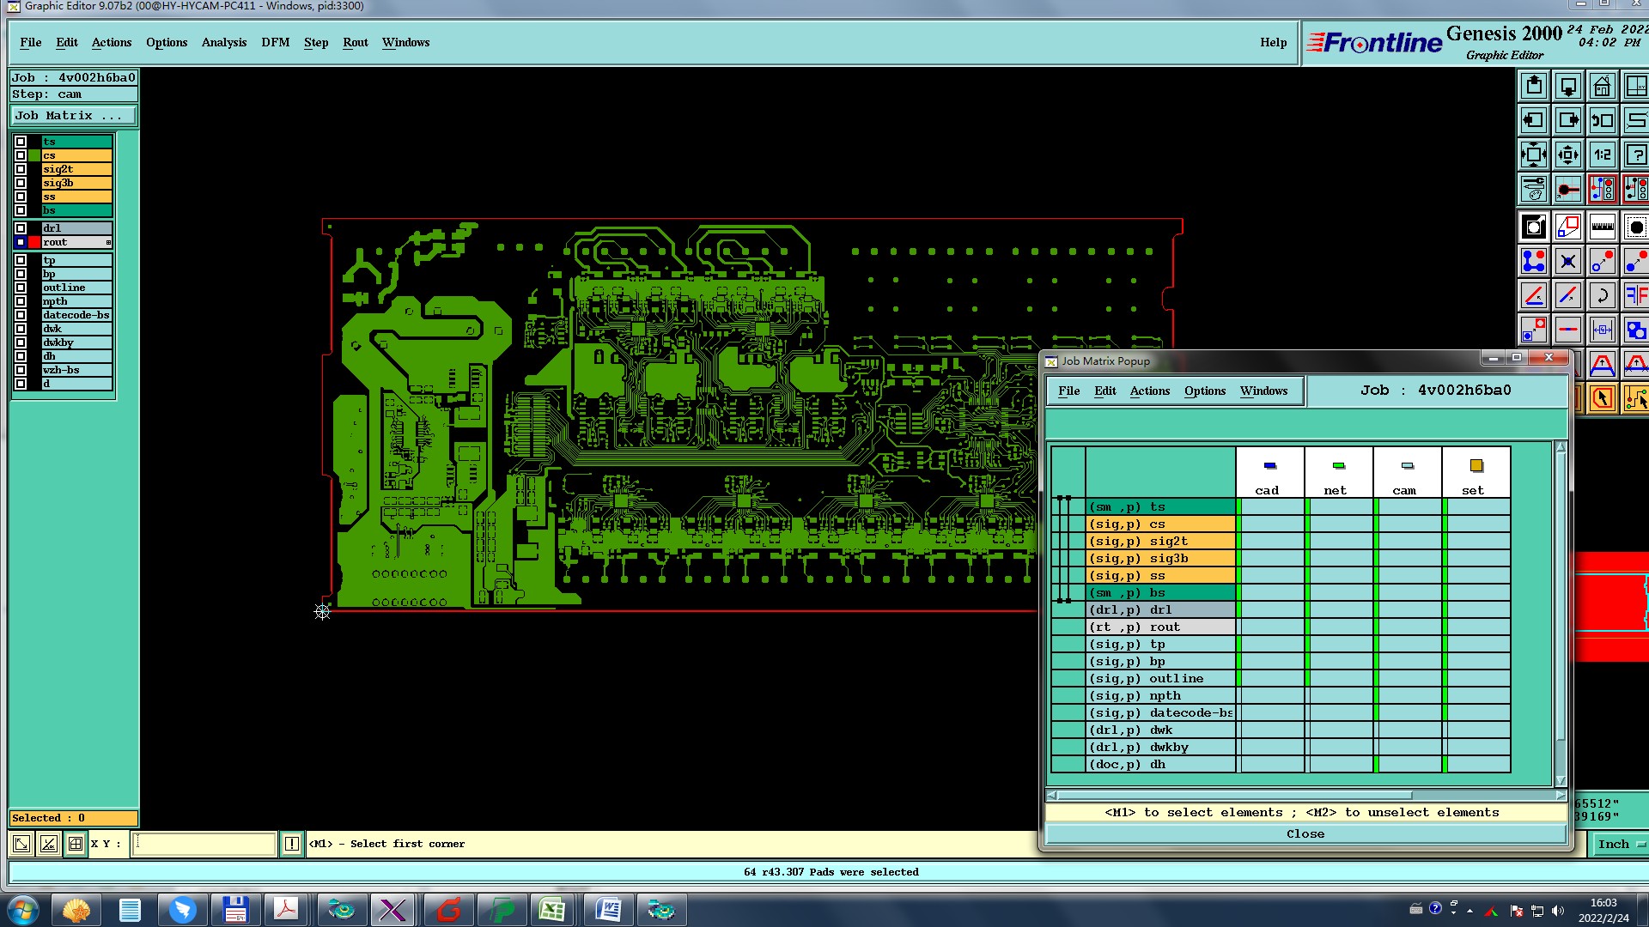Image resolution: width=1649 pixels, height=927 pixels.
Task: Open the DFM menu
Action: coord(275,42)
